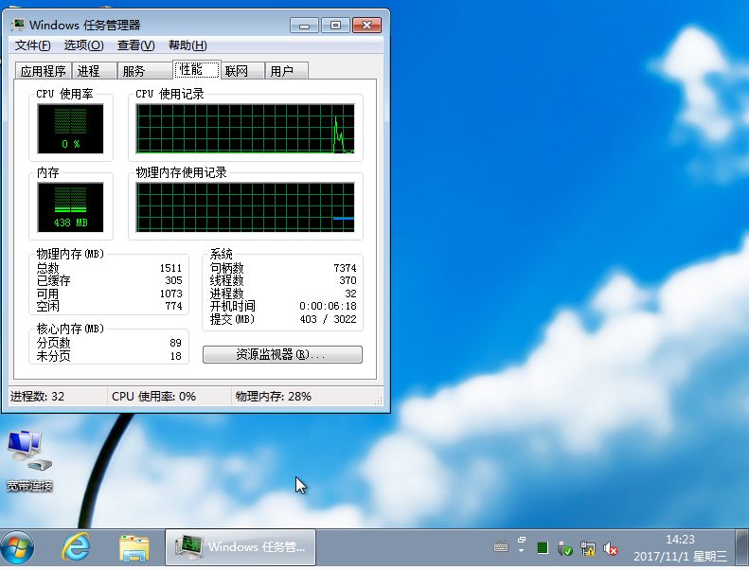
Task: Click the 已缓存 value 305
Action: [174, 280]
